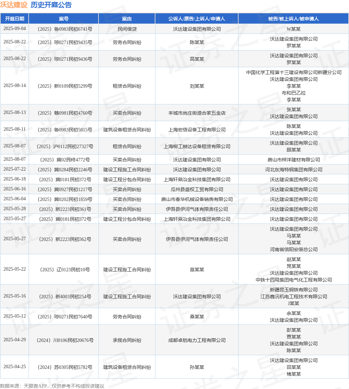The width and height of the screenshot is (349, 389).
Task: Click plaintiff 孙某某
Action: pos(197,368)
